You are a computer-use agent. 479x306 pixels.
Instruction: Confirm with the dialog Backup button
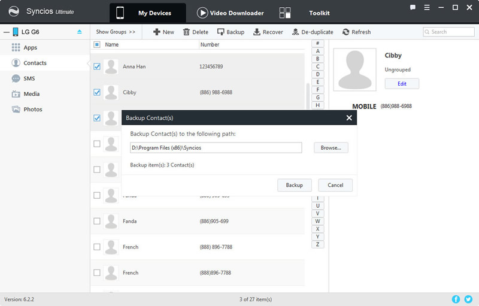click(x=295, y=185)
